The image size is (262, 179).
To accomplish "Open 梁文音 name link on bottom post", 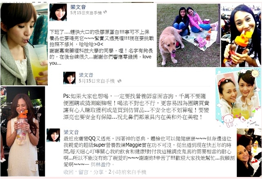I will pos(71,132).
